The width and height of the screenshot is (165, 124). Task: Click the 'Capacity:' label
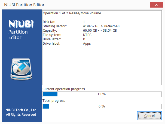point(50,31)
